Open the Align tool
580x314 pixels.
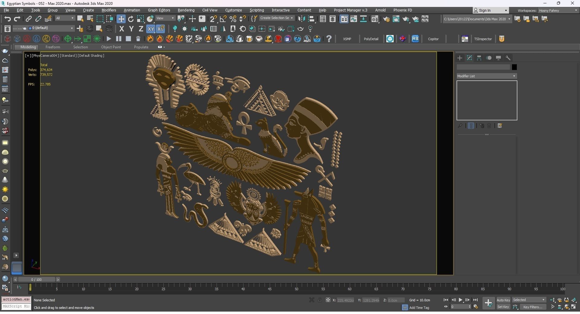pyautogui.click(x=311, y=19)
